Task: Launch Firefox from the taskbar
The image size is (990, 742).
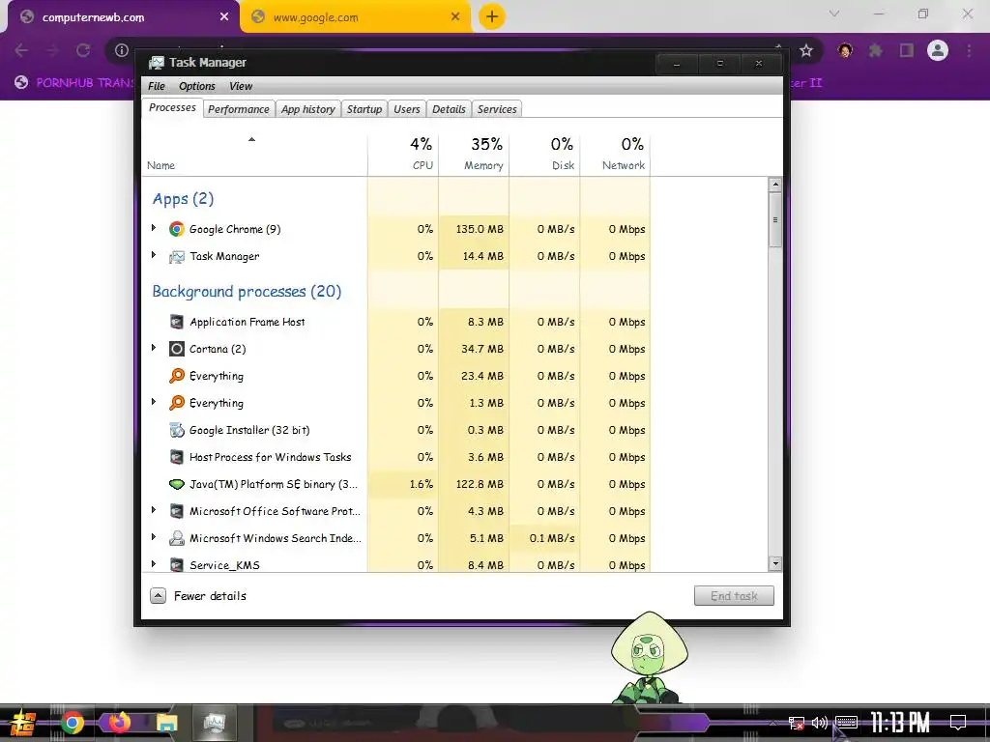Action: point(119,722)
